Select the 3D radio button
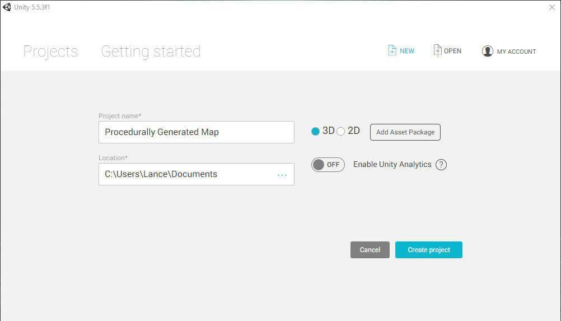 [x=315, y=131]
